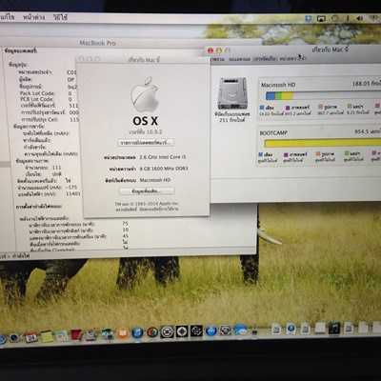
Task: Open the Messages chat bubble in Dock
Action: (x=241, y=331)
